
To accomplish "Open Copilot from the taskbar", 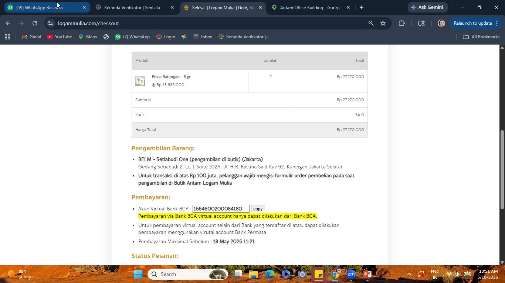I will tap(286, 274).
